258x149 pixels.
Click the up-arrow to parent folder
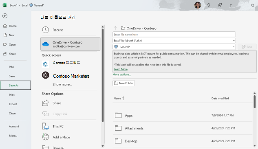[115, 28]
